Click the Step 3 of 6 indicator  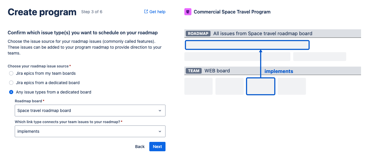click(x=92, y=12)
